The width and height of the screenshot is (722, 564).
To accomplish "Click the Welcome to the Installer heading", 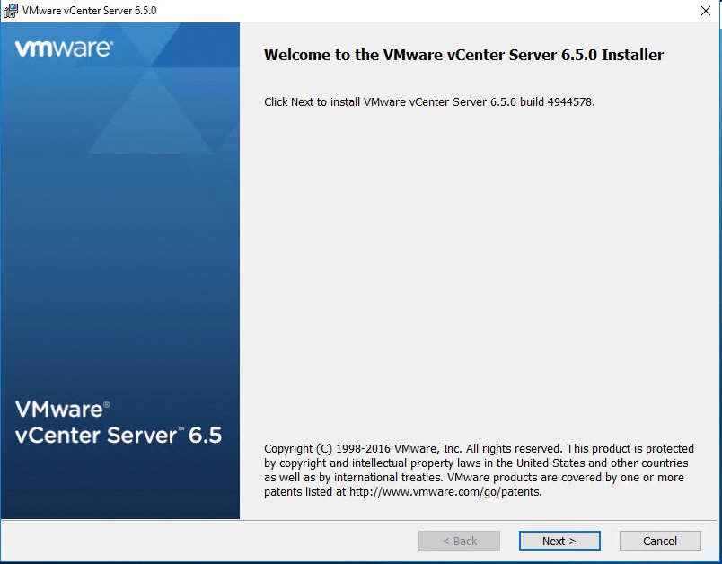I will click(x=463, y=55).
